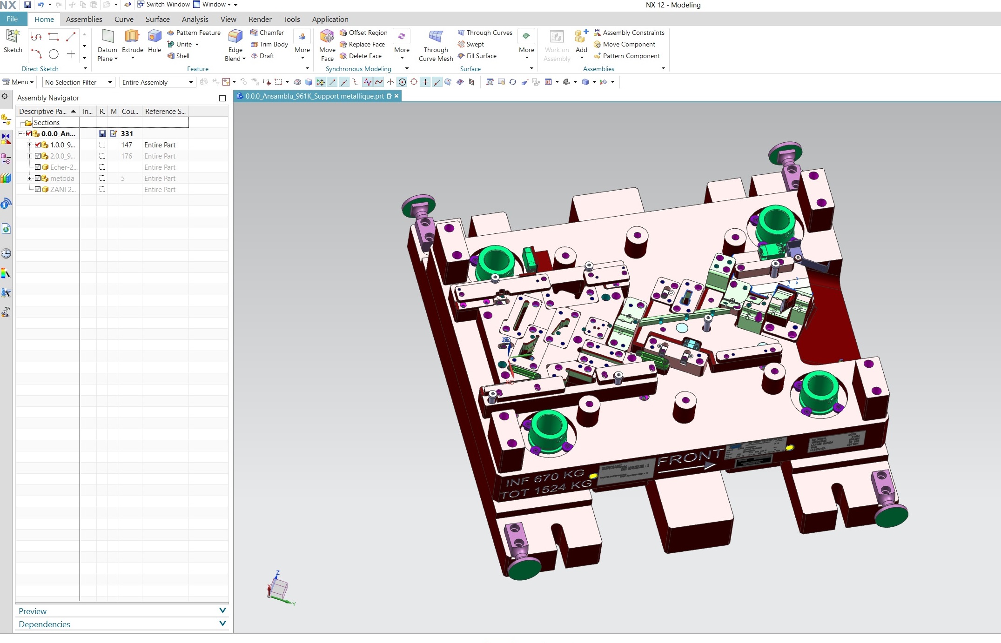Sort by Descriptive Part Name column header
The height and width of the screenshot is (643, 1001).
click(43, 111)
